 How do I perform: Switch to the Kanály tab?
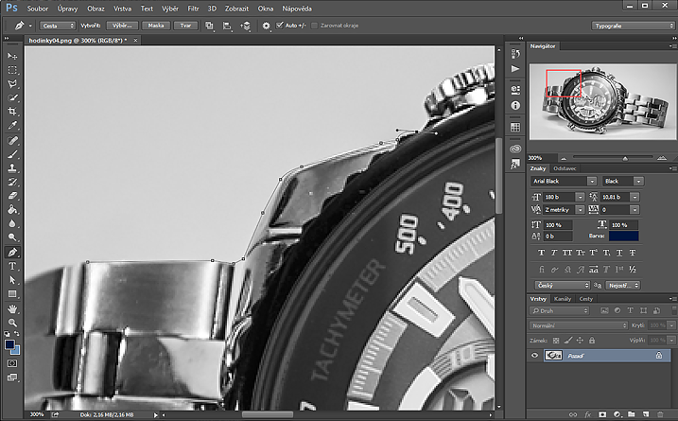click(562, 299)
